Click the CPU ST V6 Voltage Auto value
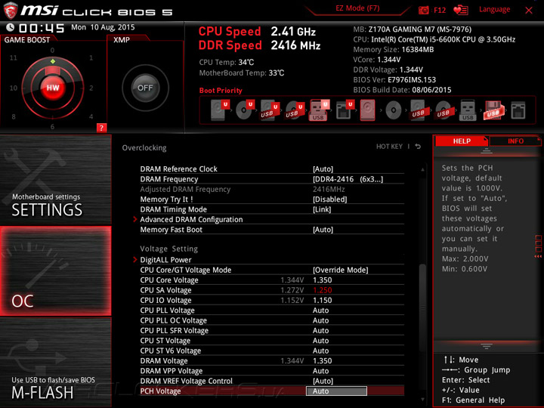 point(320,351)
